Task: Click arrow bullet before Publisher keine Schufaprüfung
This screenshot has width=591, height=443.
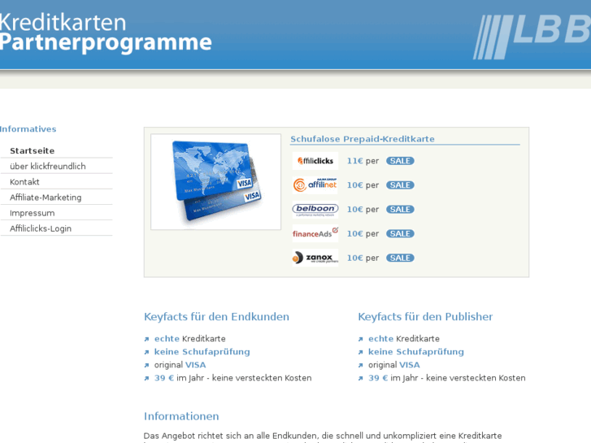Action: [x=361, y=353]
